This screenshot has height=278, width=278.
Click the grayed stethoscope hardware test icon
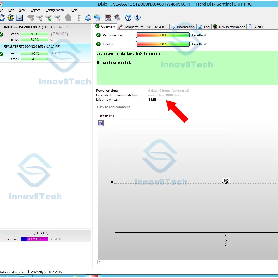tap(31, 18)
